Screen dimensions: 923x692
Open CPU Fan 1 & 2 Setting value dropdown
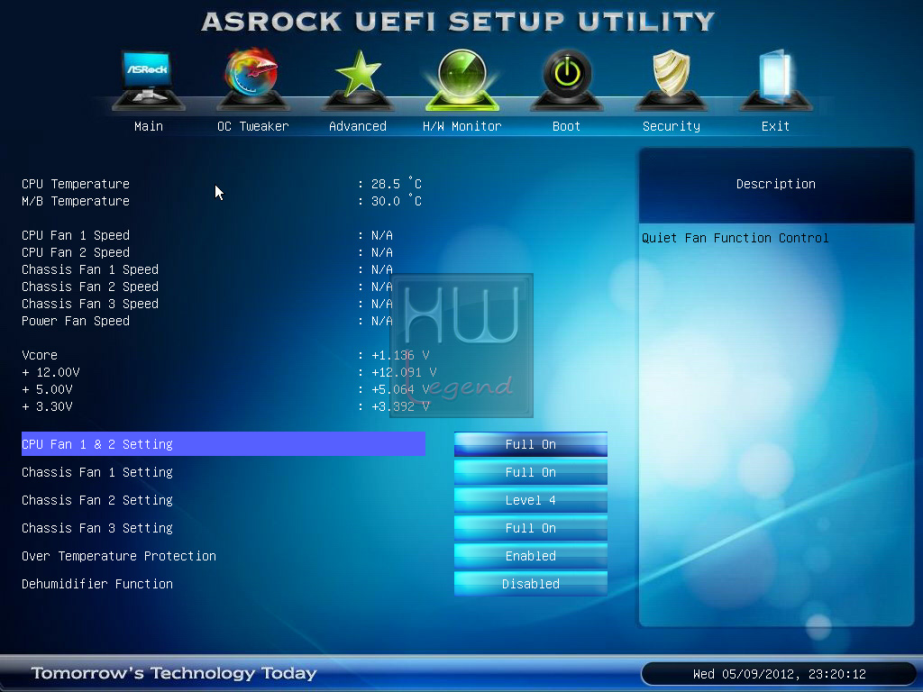click(530, 444)
